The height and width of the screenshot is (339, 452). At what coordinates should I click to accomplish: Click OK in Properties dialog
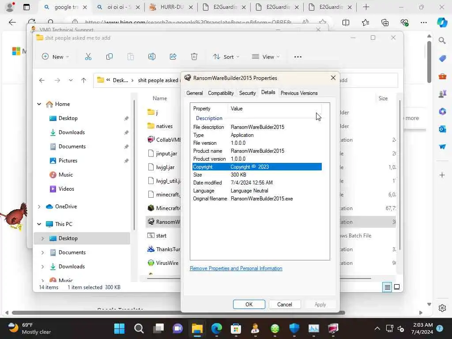[x=249, y=305]
